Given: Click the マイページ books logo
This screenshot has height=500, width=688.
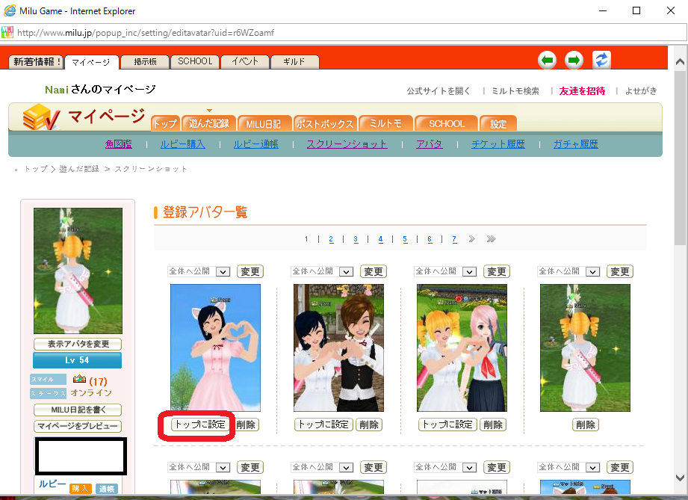Looking at the screenshot, I should 40,117.
